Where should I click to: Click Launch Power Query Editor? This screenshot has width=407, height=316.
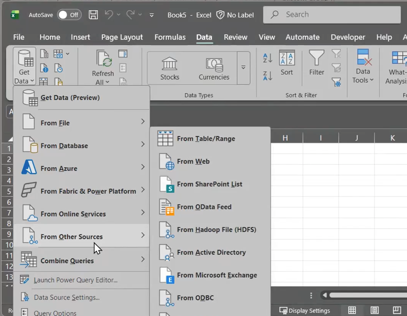tap(75, 280)
